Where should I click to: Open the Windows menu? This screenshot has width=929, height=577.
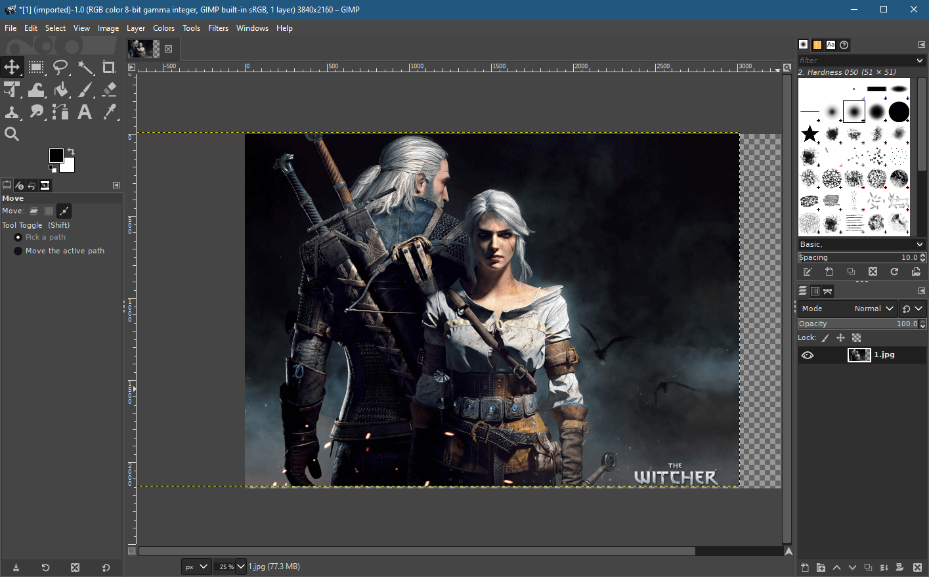click(252, 28)
